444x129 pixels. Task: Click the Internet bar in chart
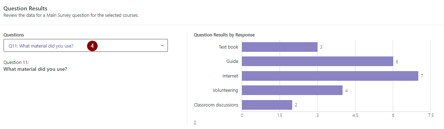coord(330,76)
